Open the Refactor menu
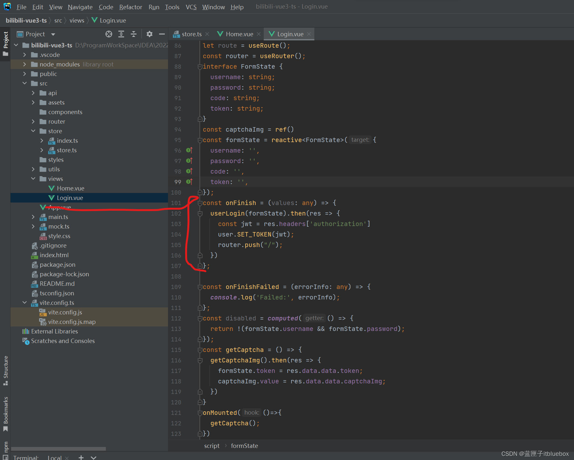Viewport: 574px width, 460px height. pyautogui.click(x=130, y=7)
